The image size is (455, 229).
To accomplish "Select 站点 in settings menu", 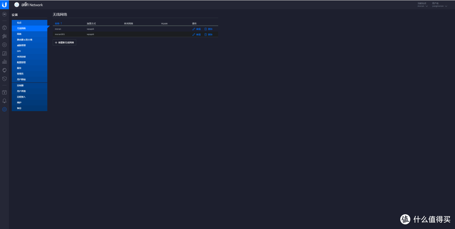I will pos(29,23).
